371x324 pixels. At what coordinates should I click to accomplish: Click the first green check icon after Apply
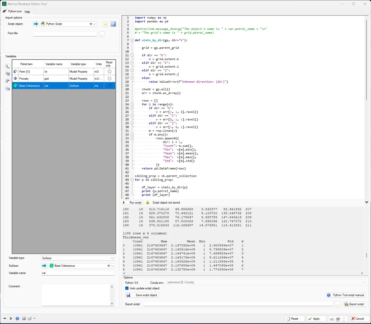tap(332, 319)
